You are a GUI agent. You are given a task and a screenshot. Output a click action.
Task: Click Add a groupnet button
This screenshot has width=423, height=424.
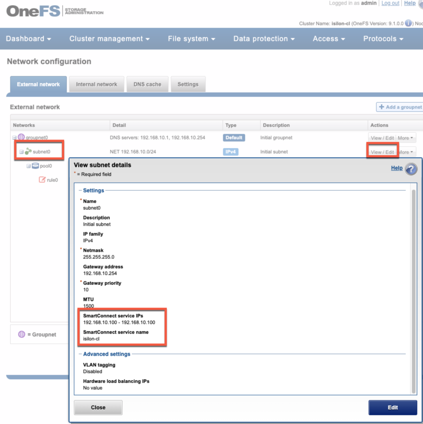coord(400,107)
